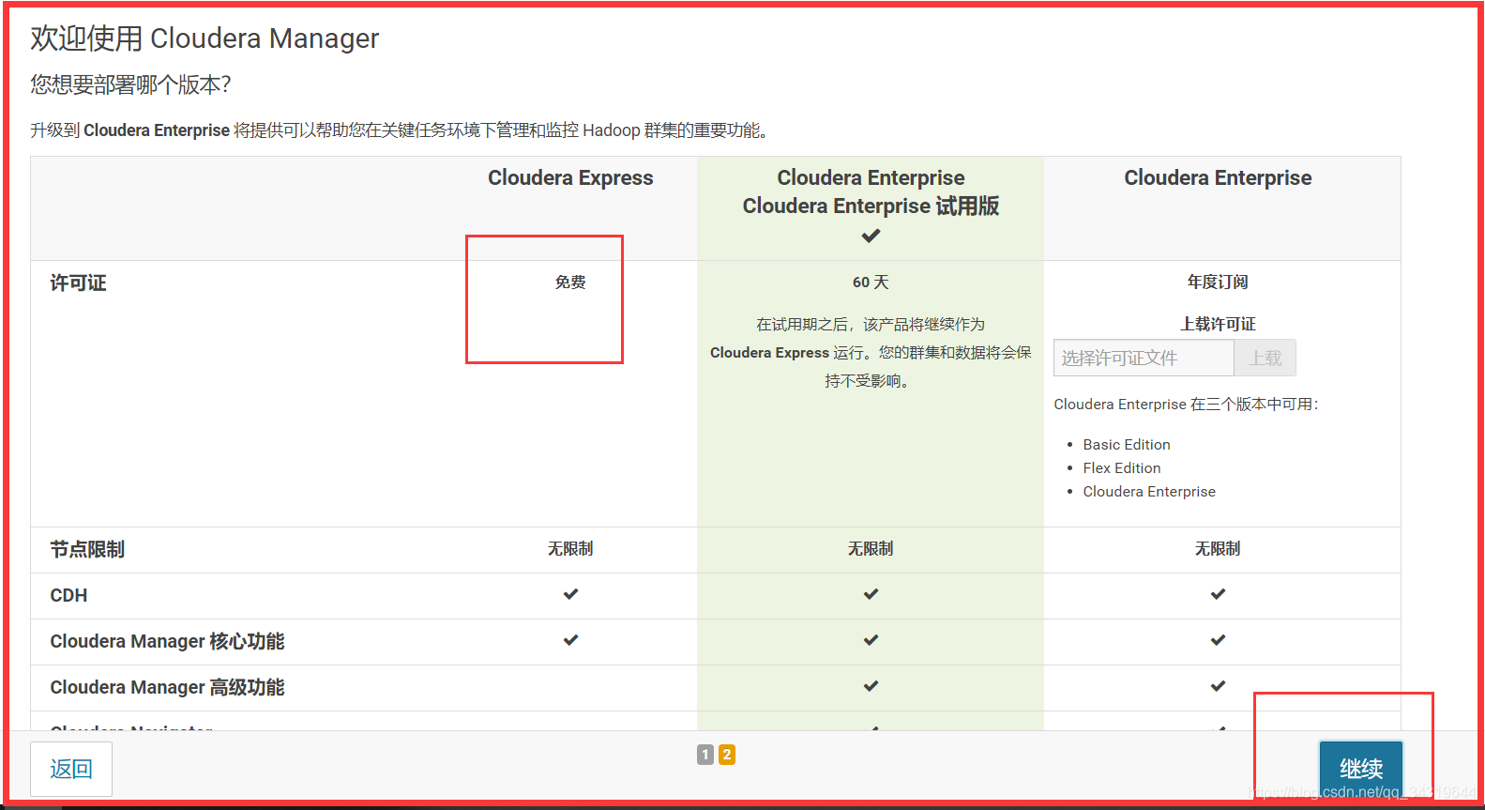The image size is (1485, 810).
Task: Select the rightmost Cloudera Enterprise column header
Action: (1218, 177)
